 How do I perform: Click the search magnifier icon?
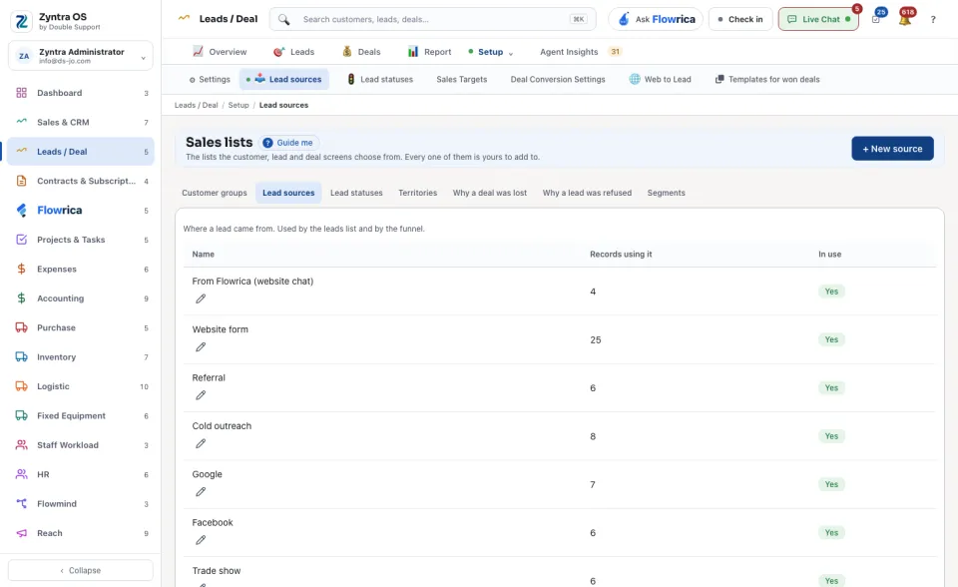(284, 20)
